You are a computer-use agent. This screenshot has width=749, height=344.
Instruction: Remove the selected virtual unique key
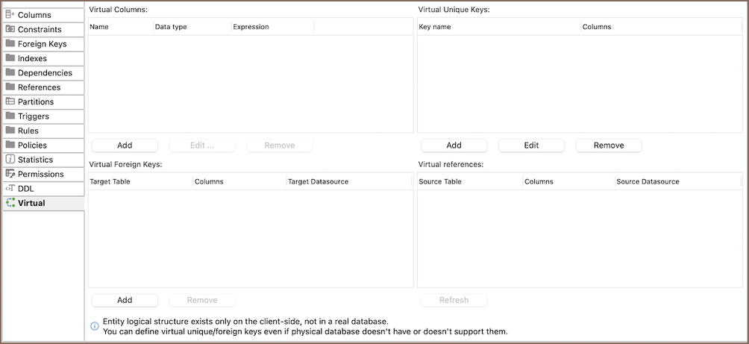(x=608, y=146)
